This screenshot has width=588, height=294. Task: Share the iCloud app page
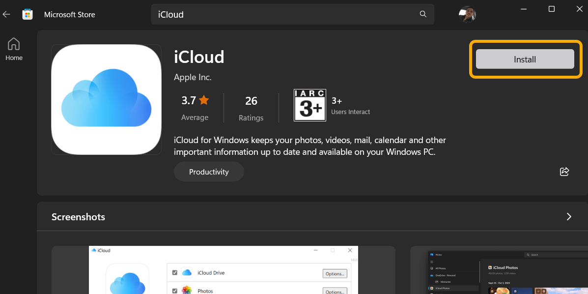564,172
